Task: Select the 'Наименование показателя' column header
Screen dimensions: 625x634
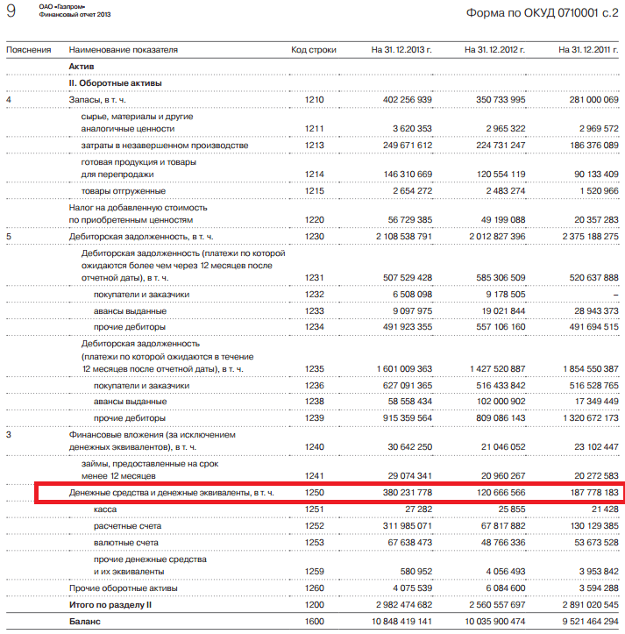Action: pyautogui.click(x=123, y=50)
